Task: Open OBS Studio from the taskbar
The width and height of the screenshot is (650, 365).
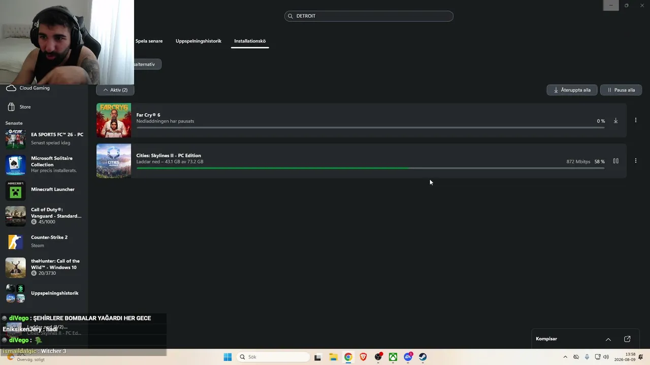Action: coord(378,357)
